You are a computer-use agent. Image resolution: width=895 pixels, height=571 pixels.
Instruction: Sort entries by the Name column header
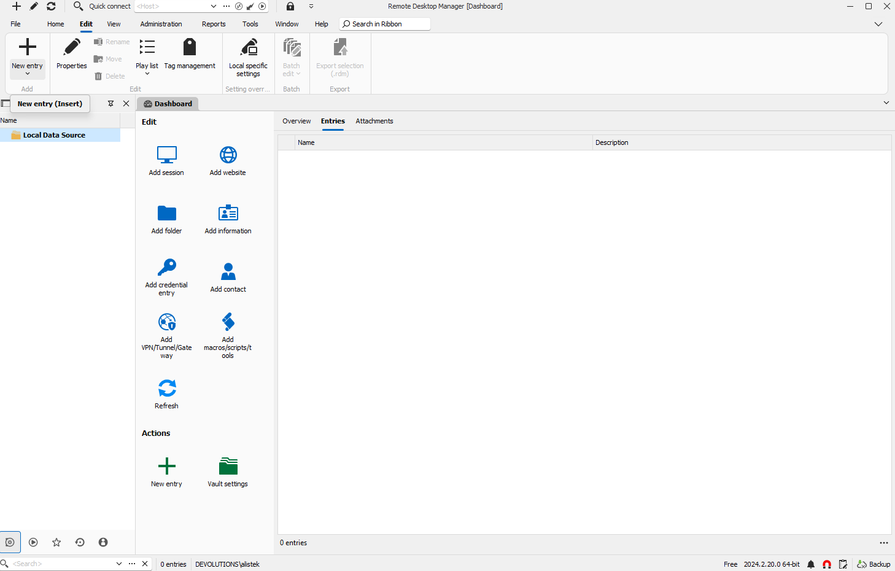444,142
